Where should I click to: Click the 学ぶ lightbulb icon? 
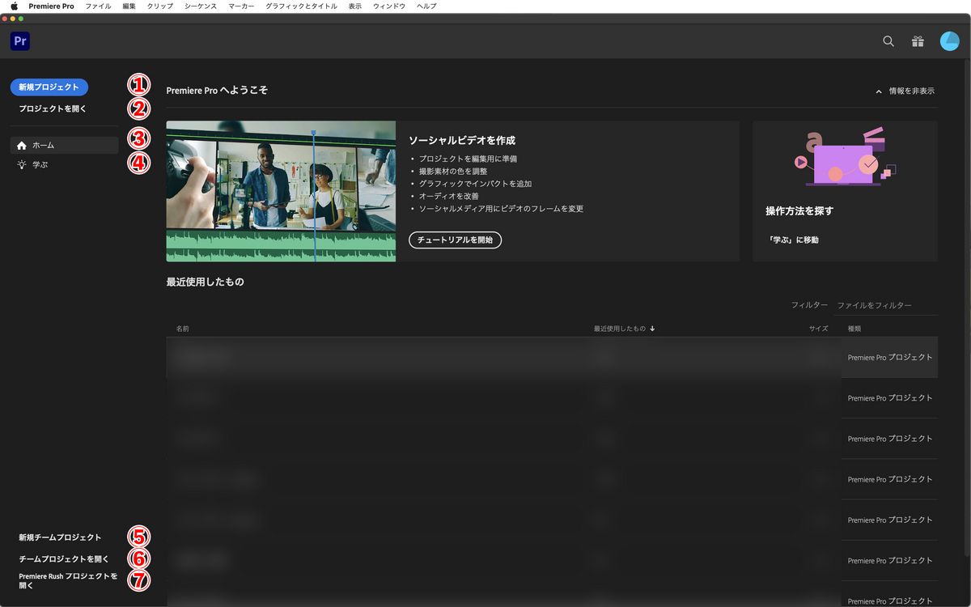(22, 164)
